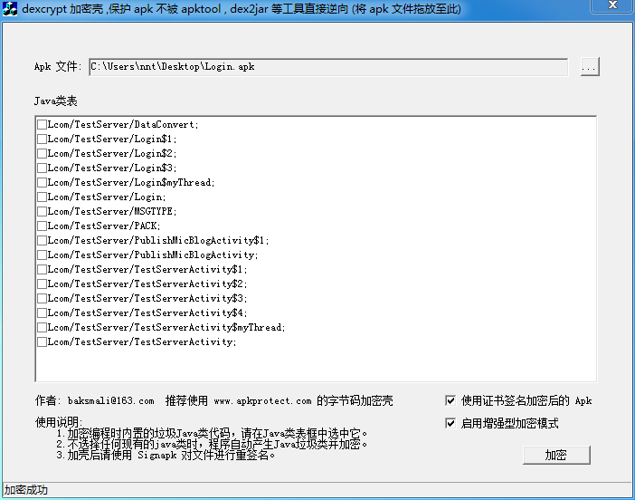Check TestServerActivity$myThread checkbox
This screenshot has height=500, width=635.
point(42,327)
